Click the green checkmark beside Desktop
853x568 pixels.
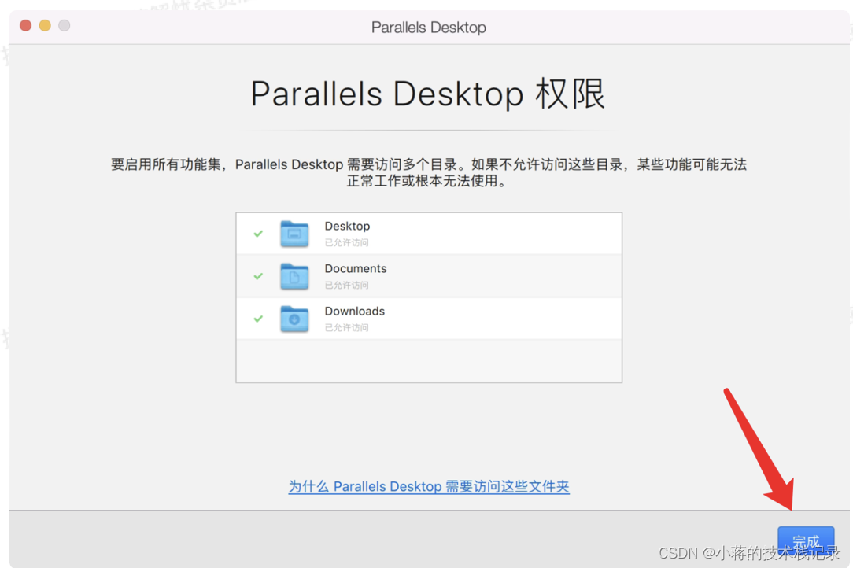[258, 234]
